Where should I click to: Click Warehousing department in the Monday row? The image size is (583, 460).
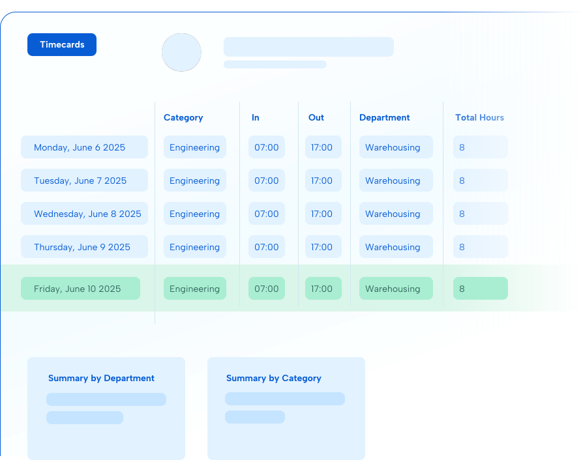[396, 147]
